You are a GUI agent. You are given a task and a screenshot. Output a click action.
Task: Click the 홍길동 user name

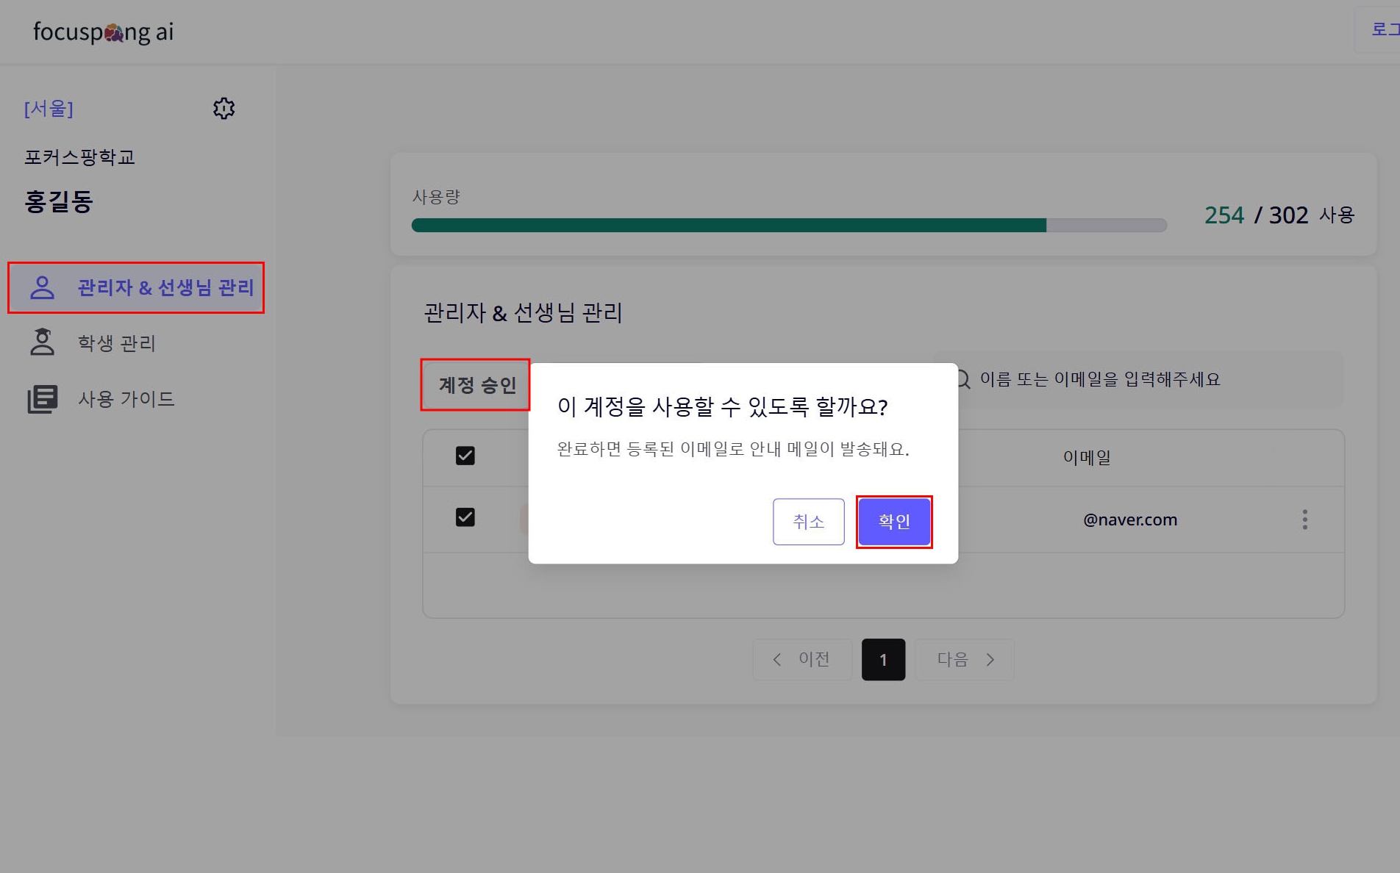click(59, 201)
